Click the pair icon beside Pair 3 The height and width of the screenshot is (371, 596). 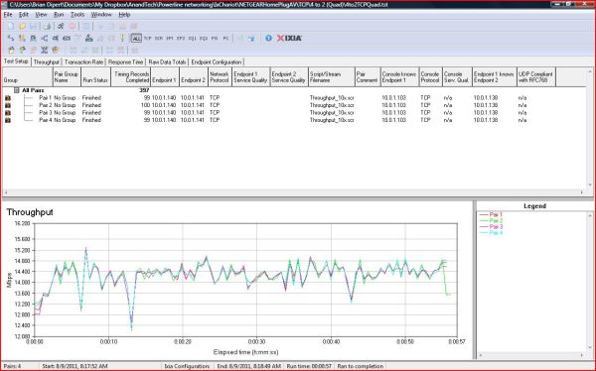point(8,113)
